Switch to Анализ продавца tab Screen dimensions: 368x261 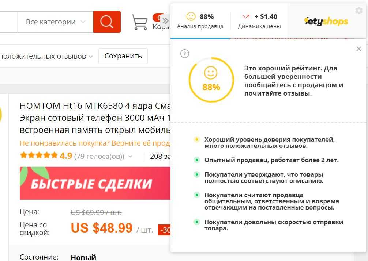pyautogui.click(x=200, y=21)
